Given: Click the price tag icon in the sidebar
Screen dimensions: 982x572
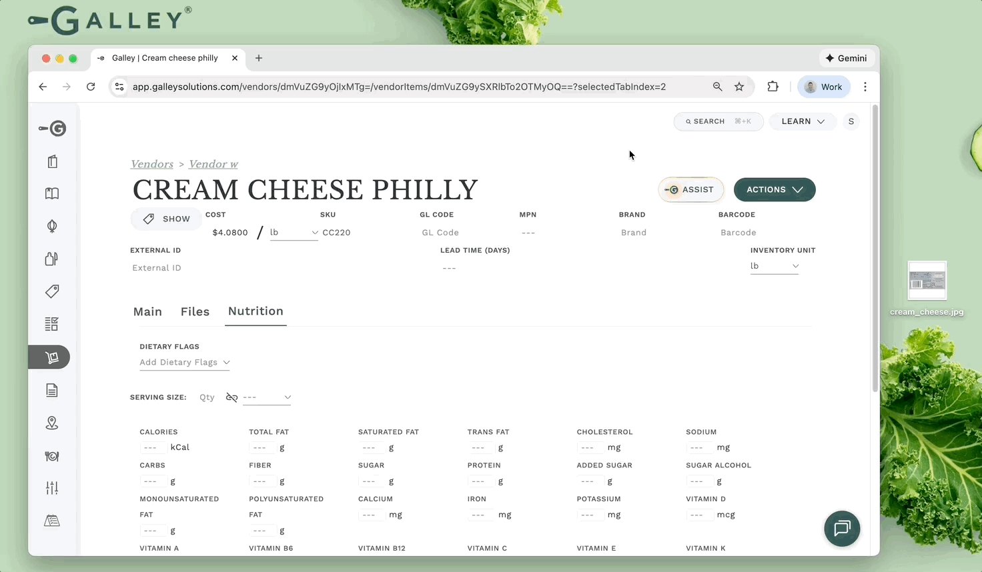Looking at the screenshot, I should 52,291.
